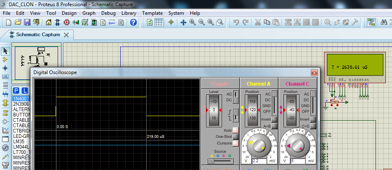Toggle the C+D button on Channel C

pos(313,126)
